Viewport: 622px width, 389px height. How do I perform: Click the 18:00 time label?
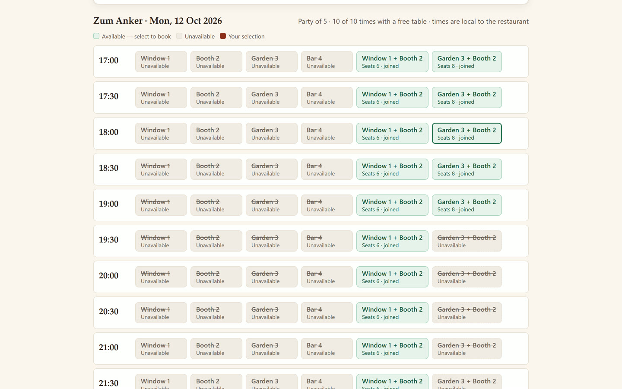tap(108, 132)
